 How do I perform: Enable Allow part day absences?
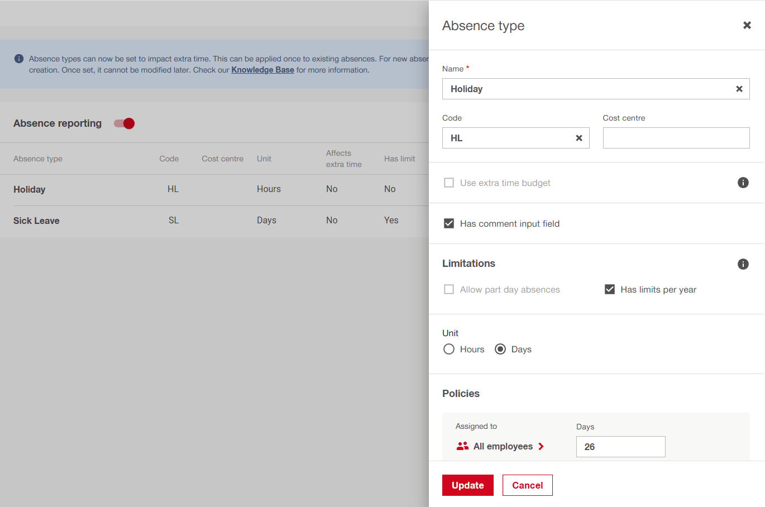pos(449,289)
